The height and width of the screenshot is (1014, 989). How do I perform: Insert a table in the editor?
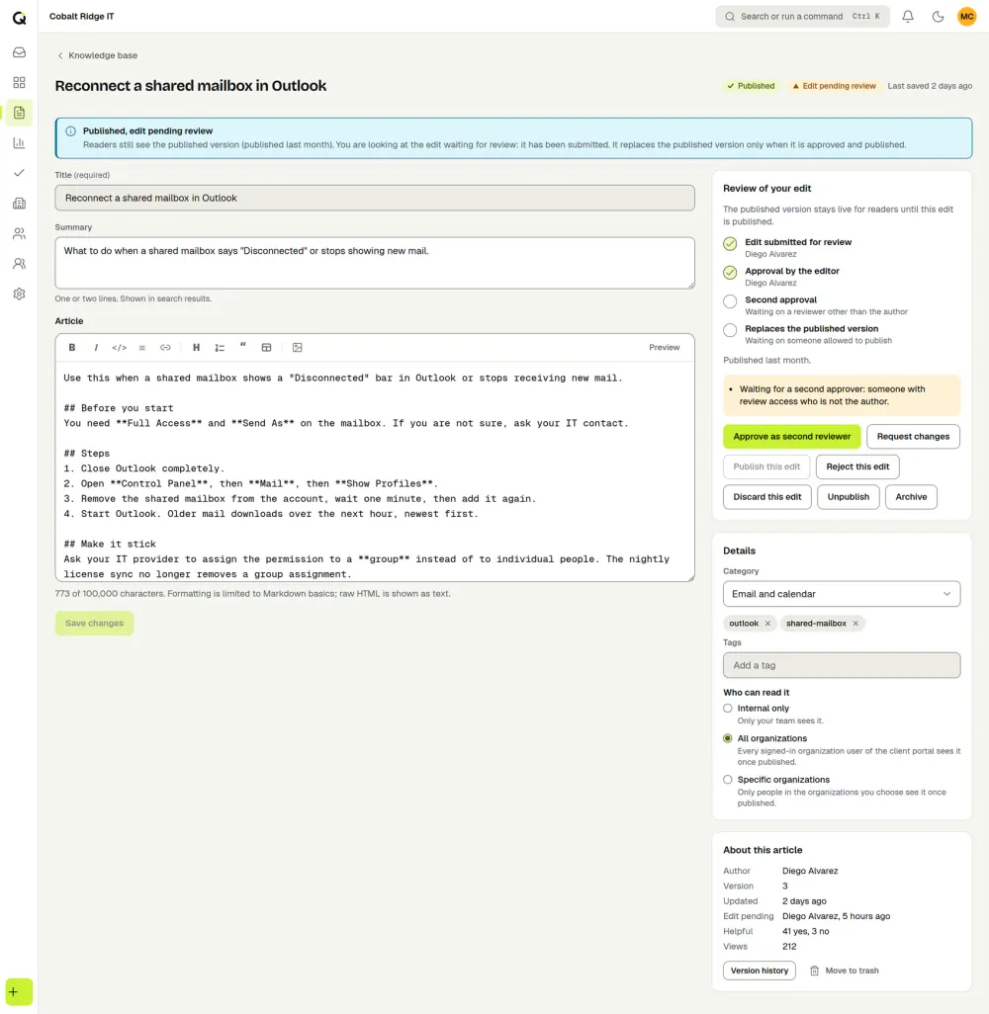(x=266, y=347)
